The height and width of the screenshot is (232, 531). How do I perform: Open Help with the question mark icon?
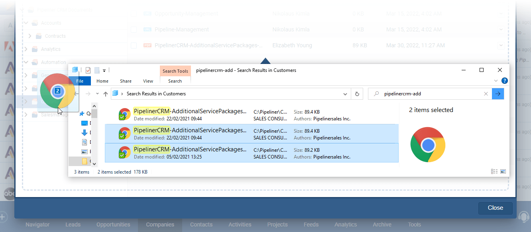coord(505,80)
